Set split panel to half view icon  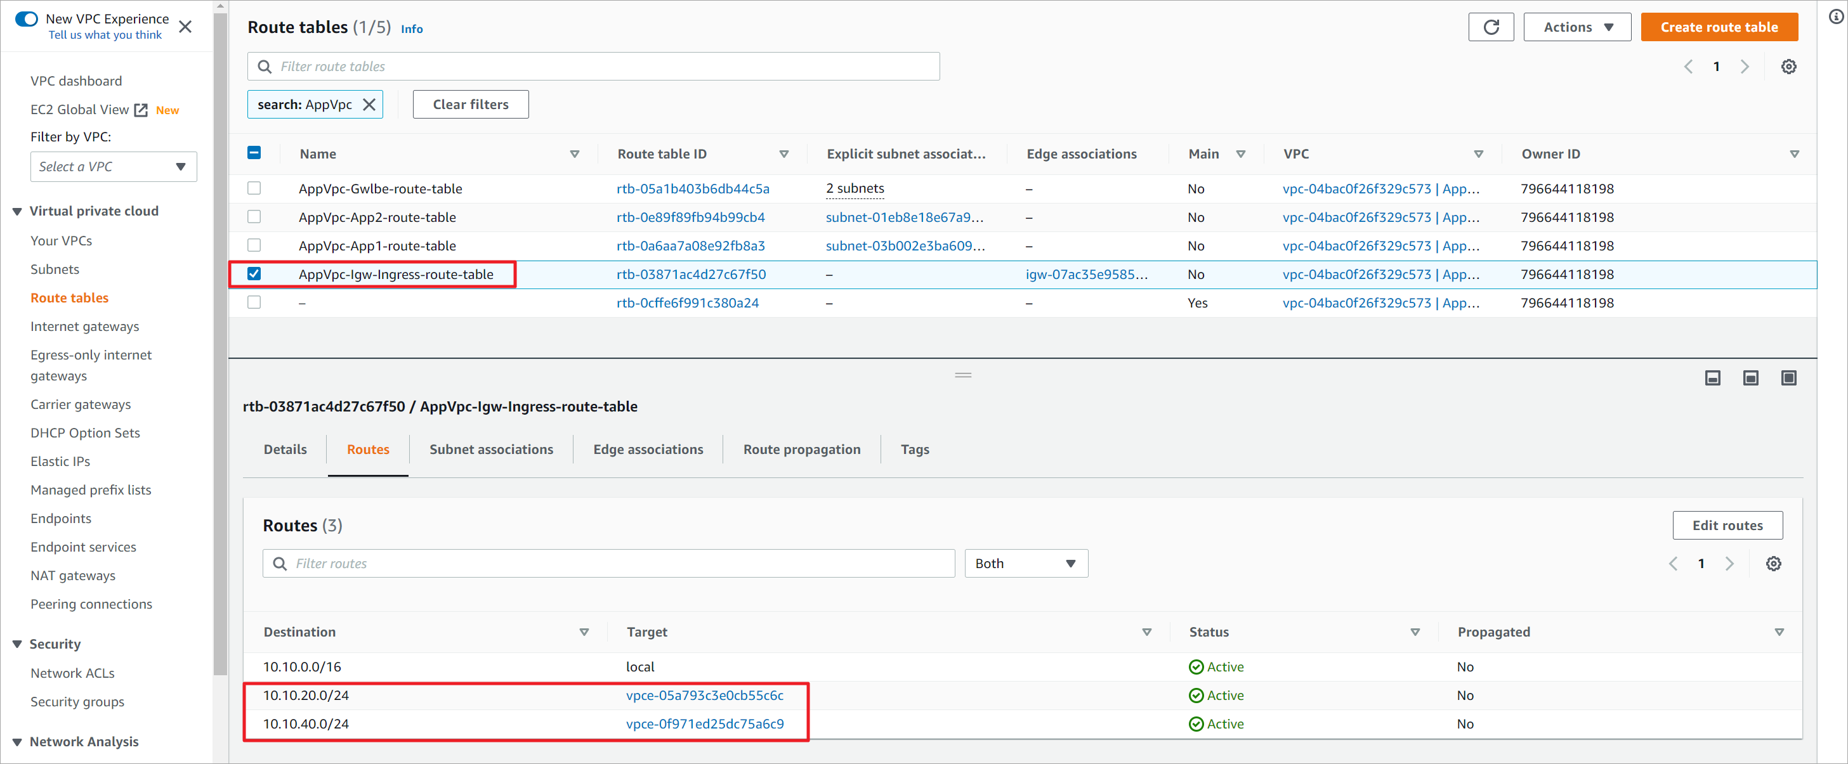[1750, 379]
